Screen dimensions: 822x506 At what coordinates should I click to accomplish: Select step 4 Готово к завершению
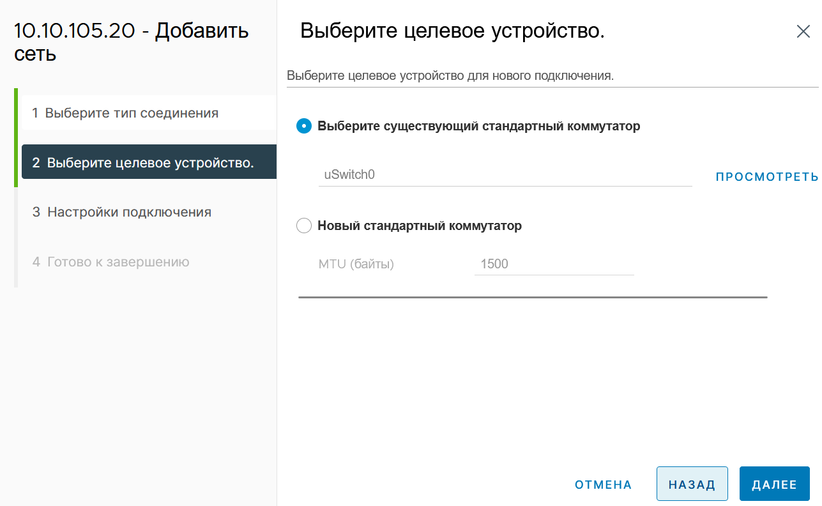click(x=149, y=262)
